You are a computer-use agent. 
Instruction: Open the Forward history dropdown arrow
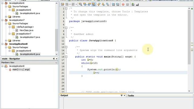(76, 5)
